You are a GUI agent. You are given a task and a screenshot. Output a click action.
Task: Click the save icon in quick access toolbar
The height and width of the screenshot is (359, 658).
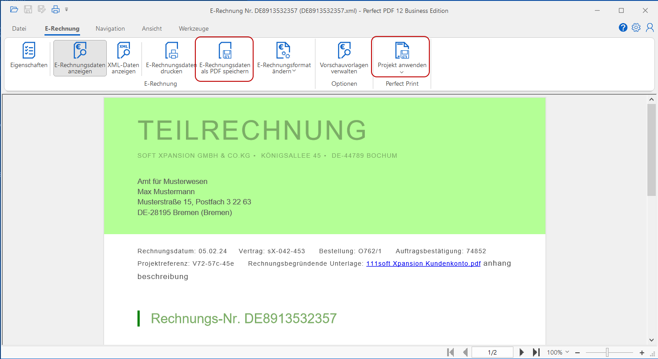coord(28,9)
